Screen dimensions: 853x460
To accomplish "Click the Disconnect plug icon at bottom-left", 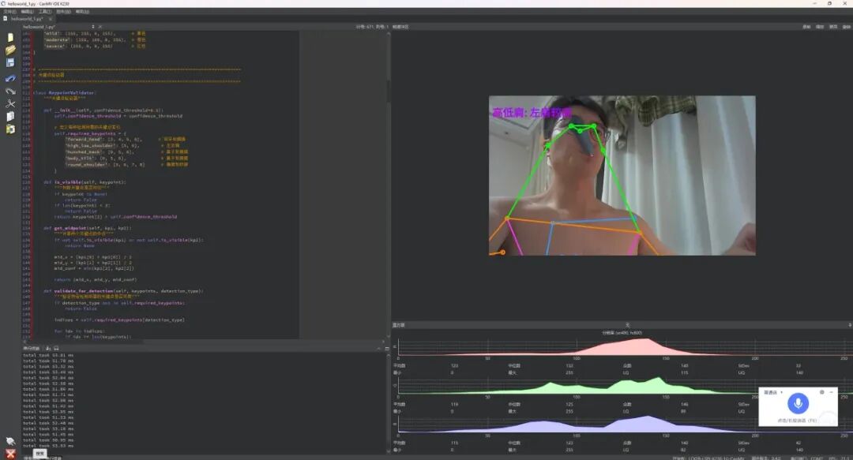I will tap(10, 441).
